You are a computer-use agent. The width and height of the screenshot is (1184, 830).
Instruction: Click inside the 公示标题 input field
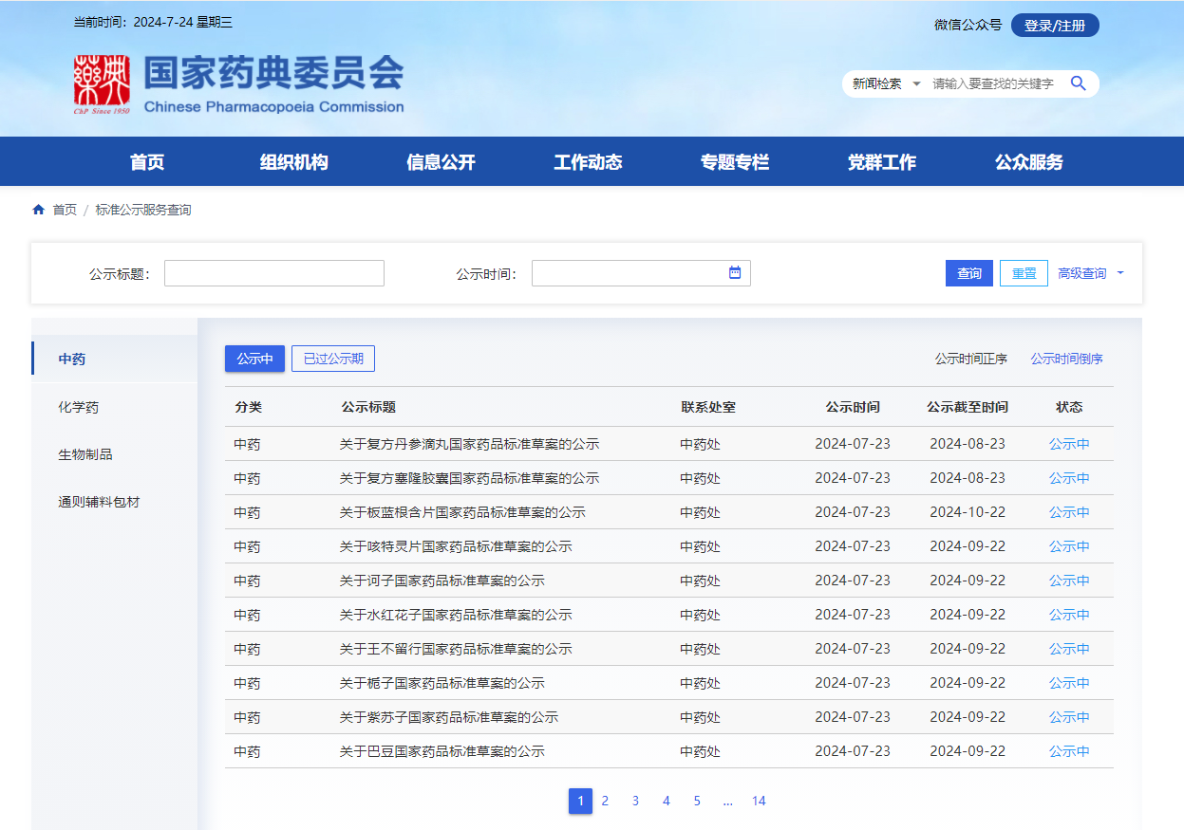point(273,272)
